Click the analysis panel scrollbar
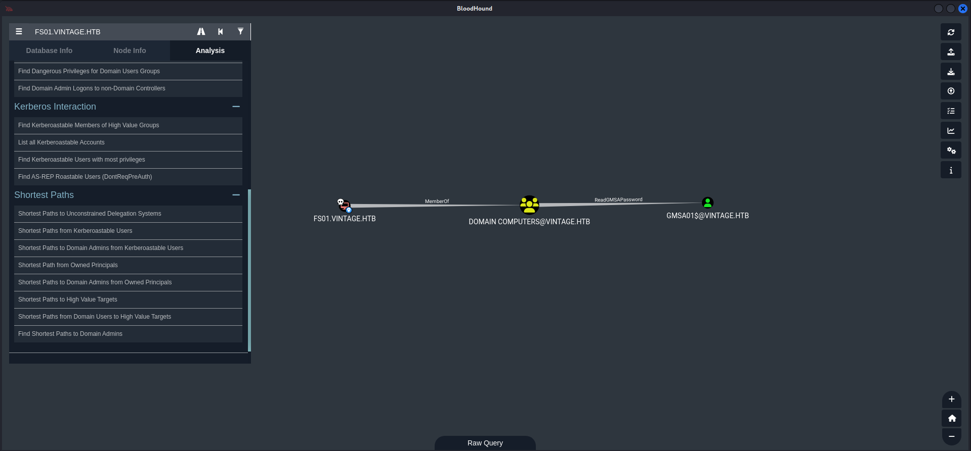971x451 pixels. tap(249, 270)
